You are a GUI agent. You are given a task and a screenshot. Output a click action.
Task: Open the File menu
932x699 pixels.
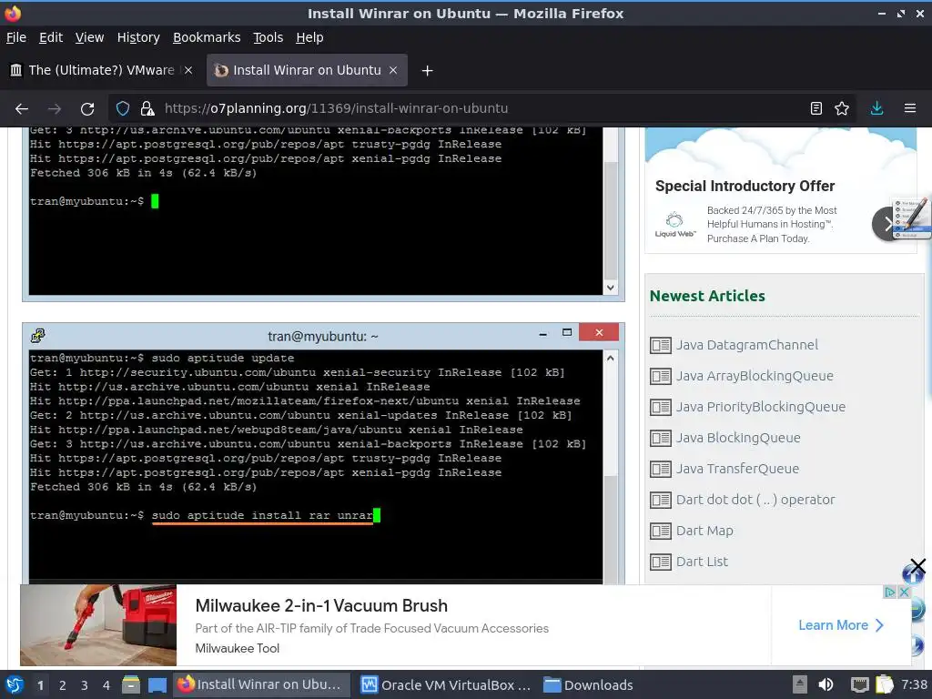[16, 37]
